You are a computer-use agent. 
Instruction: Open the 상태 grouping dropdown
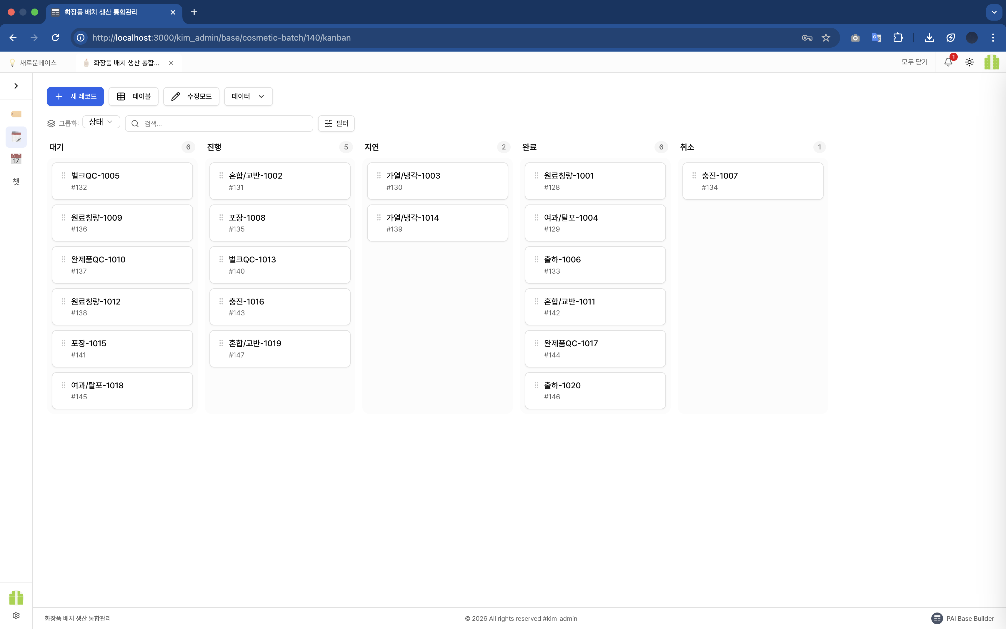pos(101,122)
